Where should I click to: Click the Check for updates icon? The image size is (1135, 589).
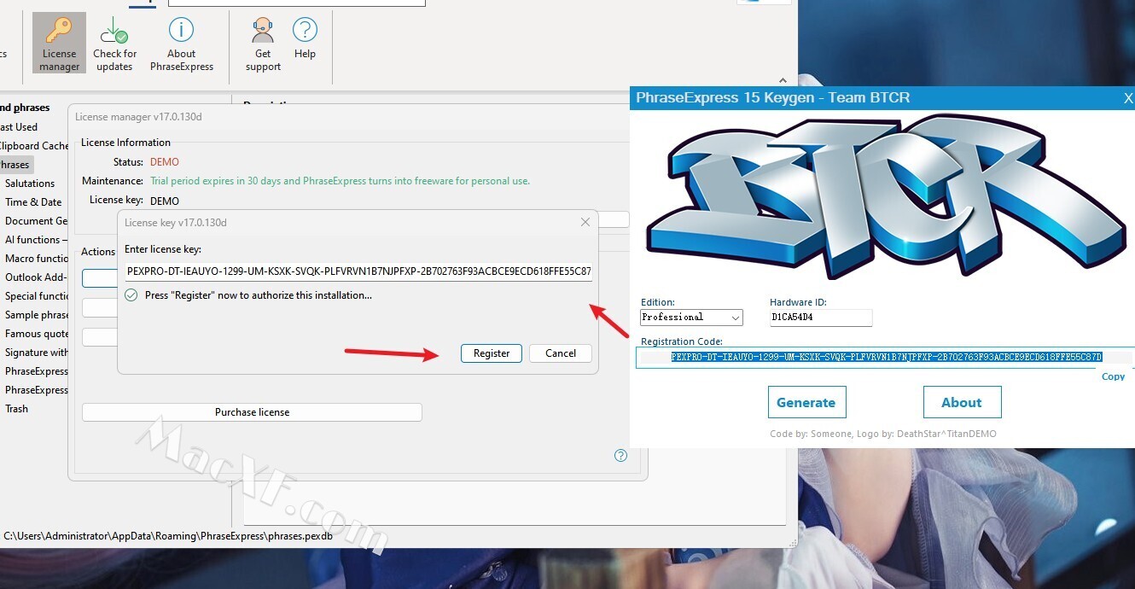(x=114, y=43)
